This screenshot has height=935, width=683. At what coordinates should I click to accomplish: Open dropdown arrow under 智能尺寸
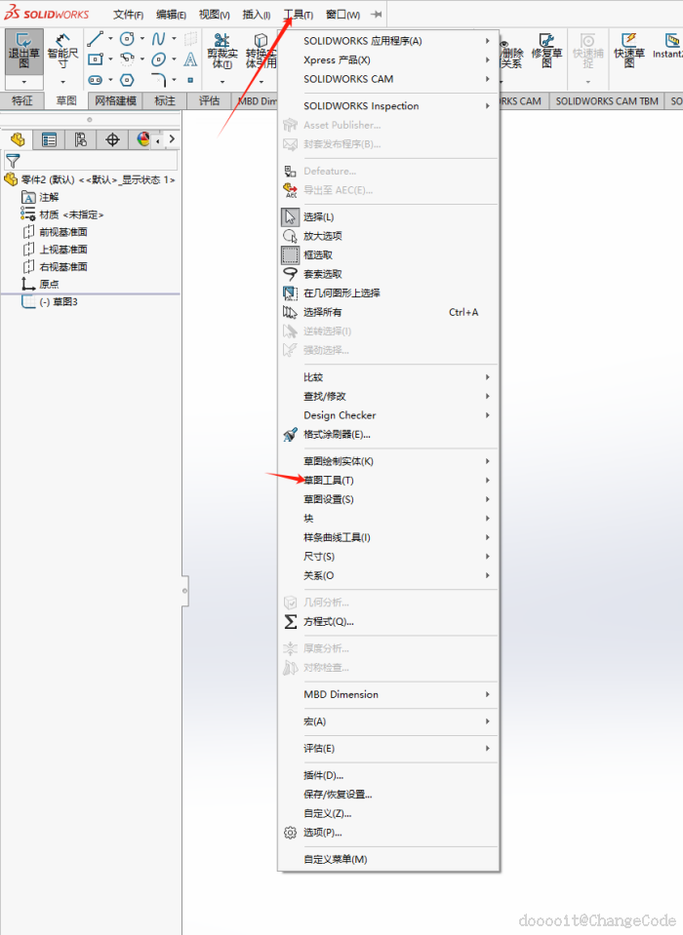(62, 82)
